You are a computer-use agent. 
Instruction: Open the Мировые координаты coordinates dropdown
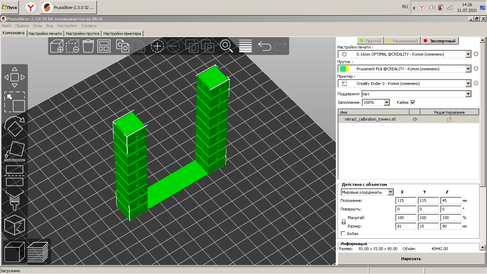point(391,192)
